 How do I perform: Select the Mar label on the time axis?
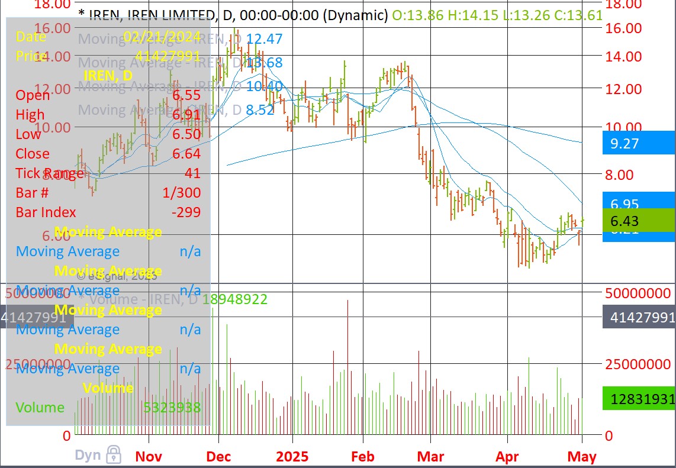click(431, 456)
